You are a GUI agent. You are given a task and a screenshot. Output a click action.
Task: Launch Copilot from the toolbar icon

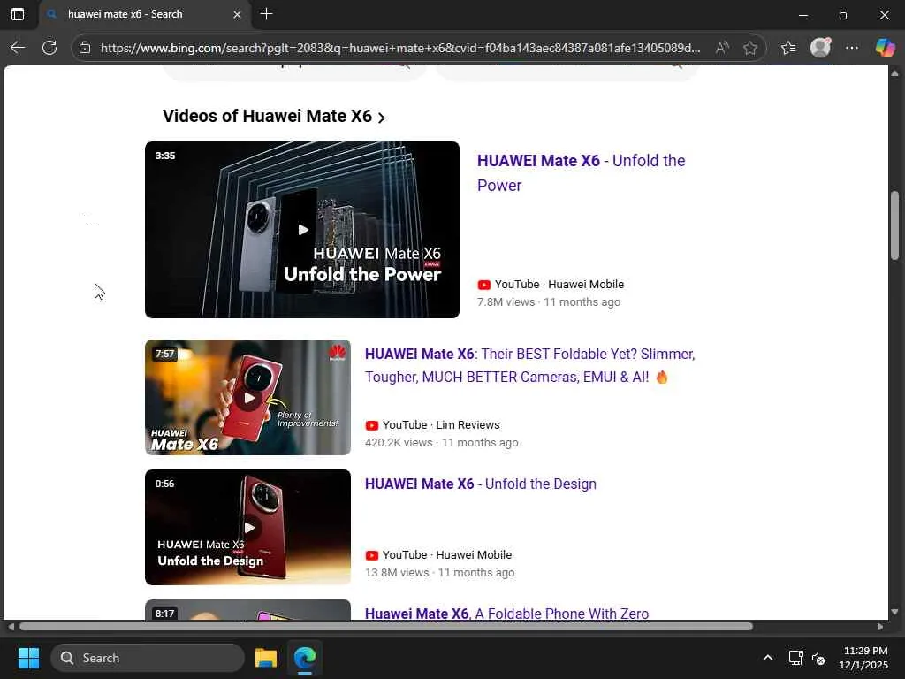[x=885, y=48]
